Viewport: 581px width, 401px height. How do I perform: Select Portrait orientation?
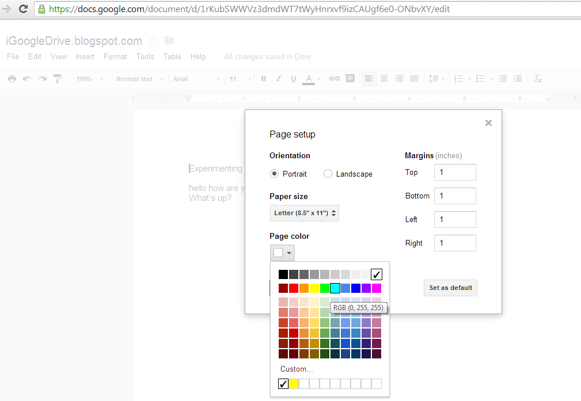274,174
